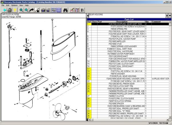172x125 pixels.
Task: Click the Ref column header
Action: point(89,22)
